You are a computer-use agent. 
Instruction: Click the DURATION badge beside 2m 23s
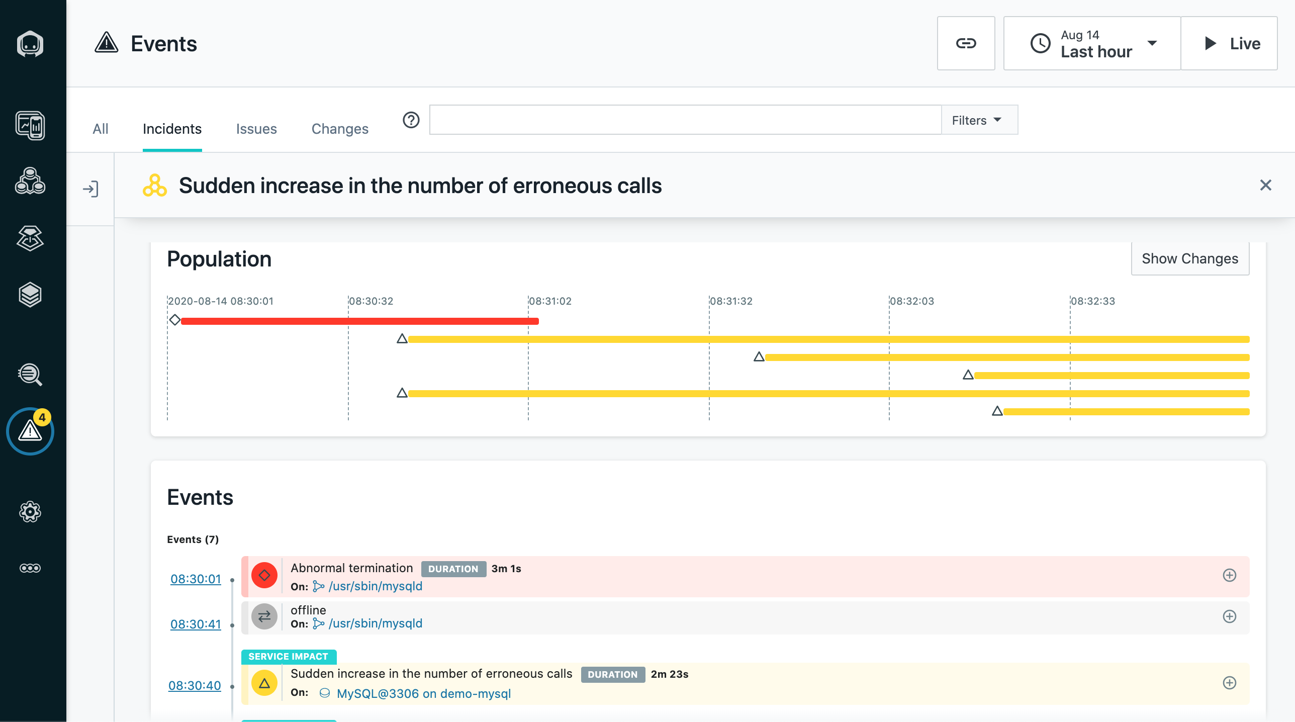click(x=613, y=674)
